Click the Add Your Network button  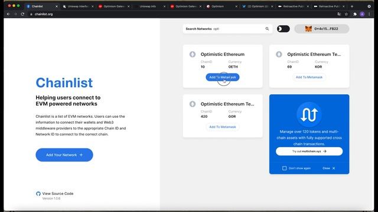point(64,155)
